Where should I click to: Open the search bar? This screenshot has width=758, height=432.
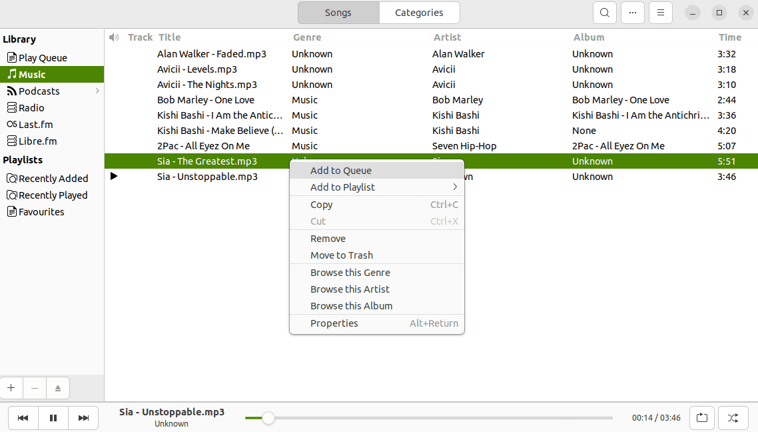pos(604,12)
